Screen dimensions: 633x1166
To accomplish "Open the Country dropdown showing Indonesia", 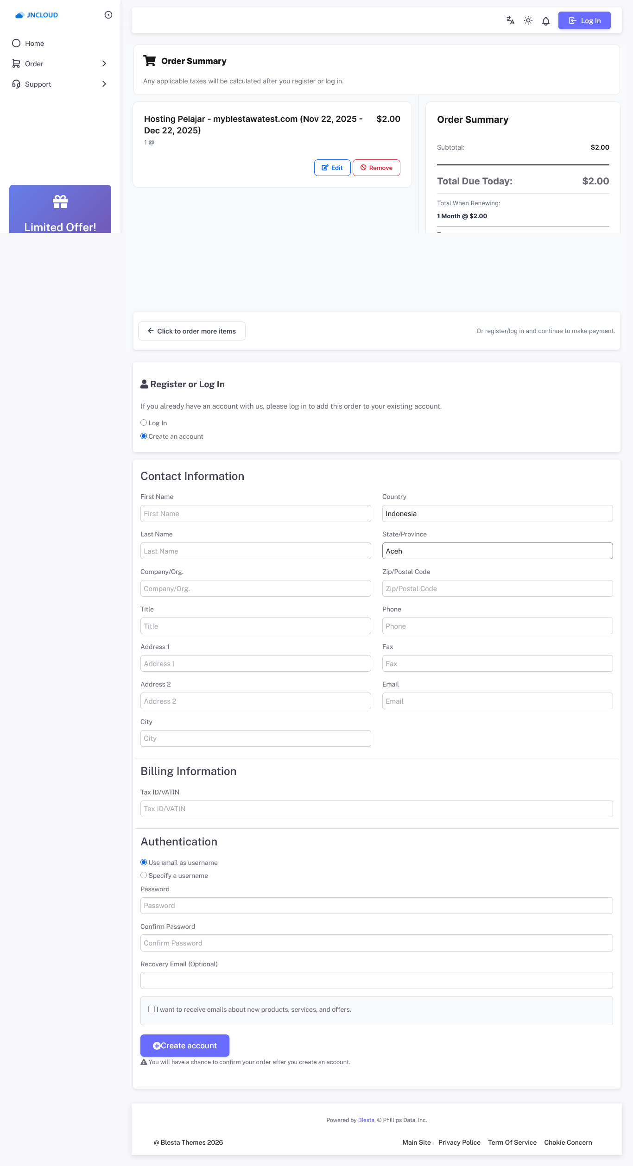I will point(497,513).
